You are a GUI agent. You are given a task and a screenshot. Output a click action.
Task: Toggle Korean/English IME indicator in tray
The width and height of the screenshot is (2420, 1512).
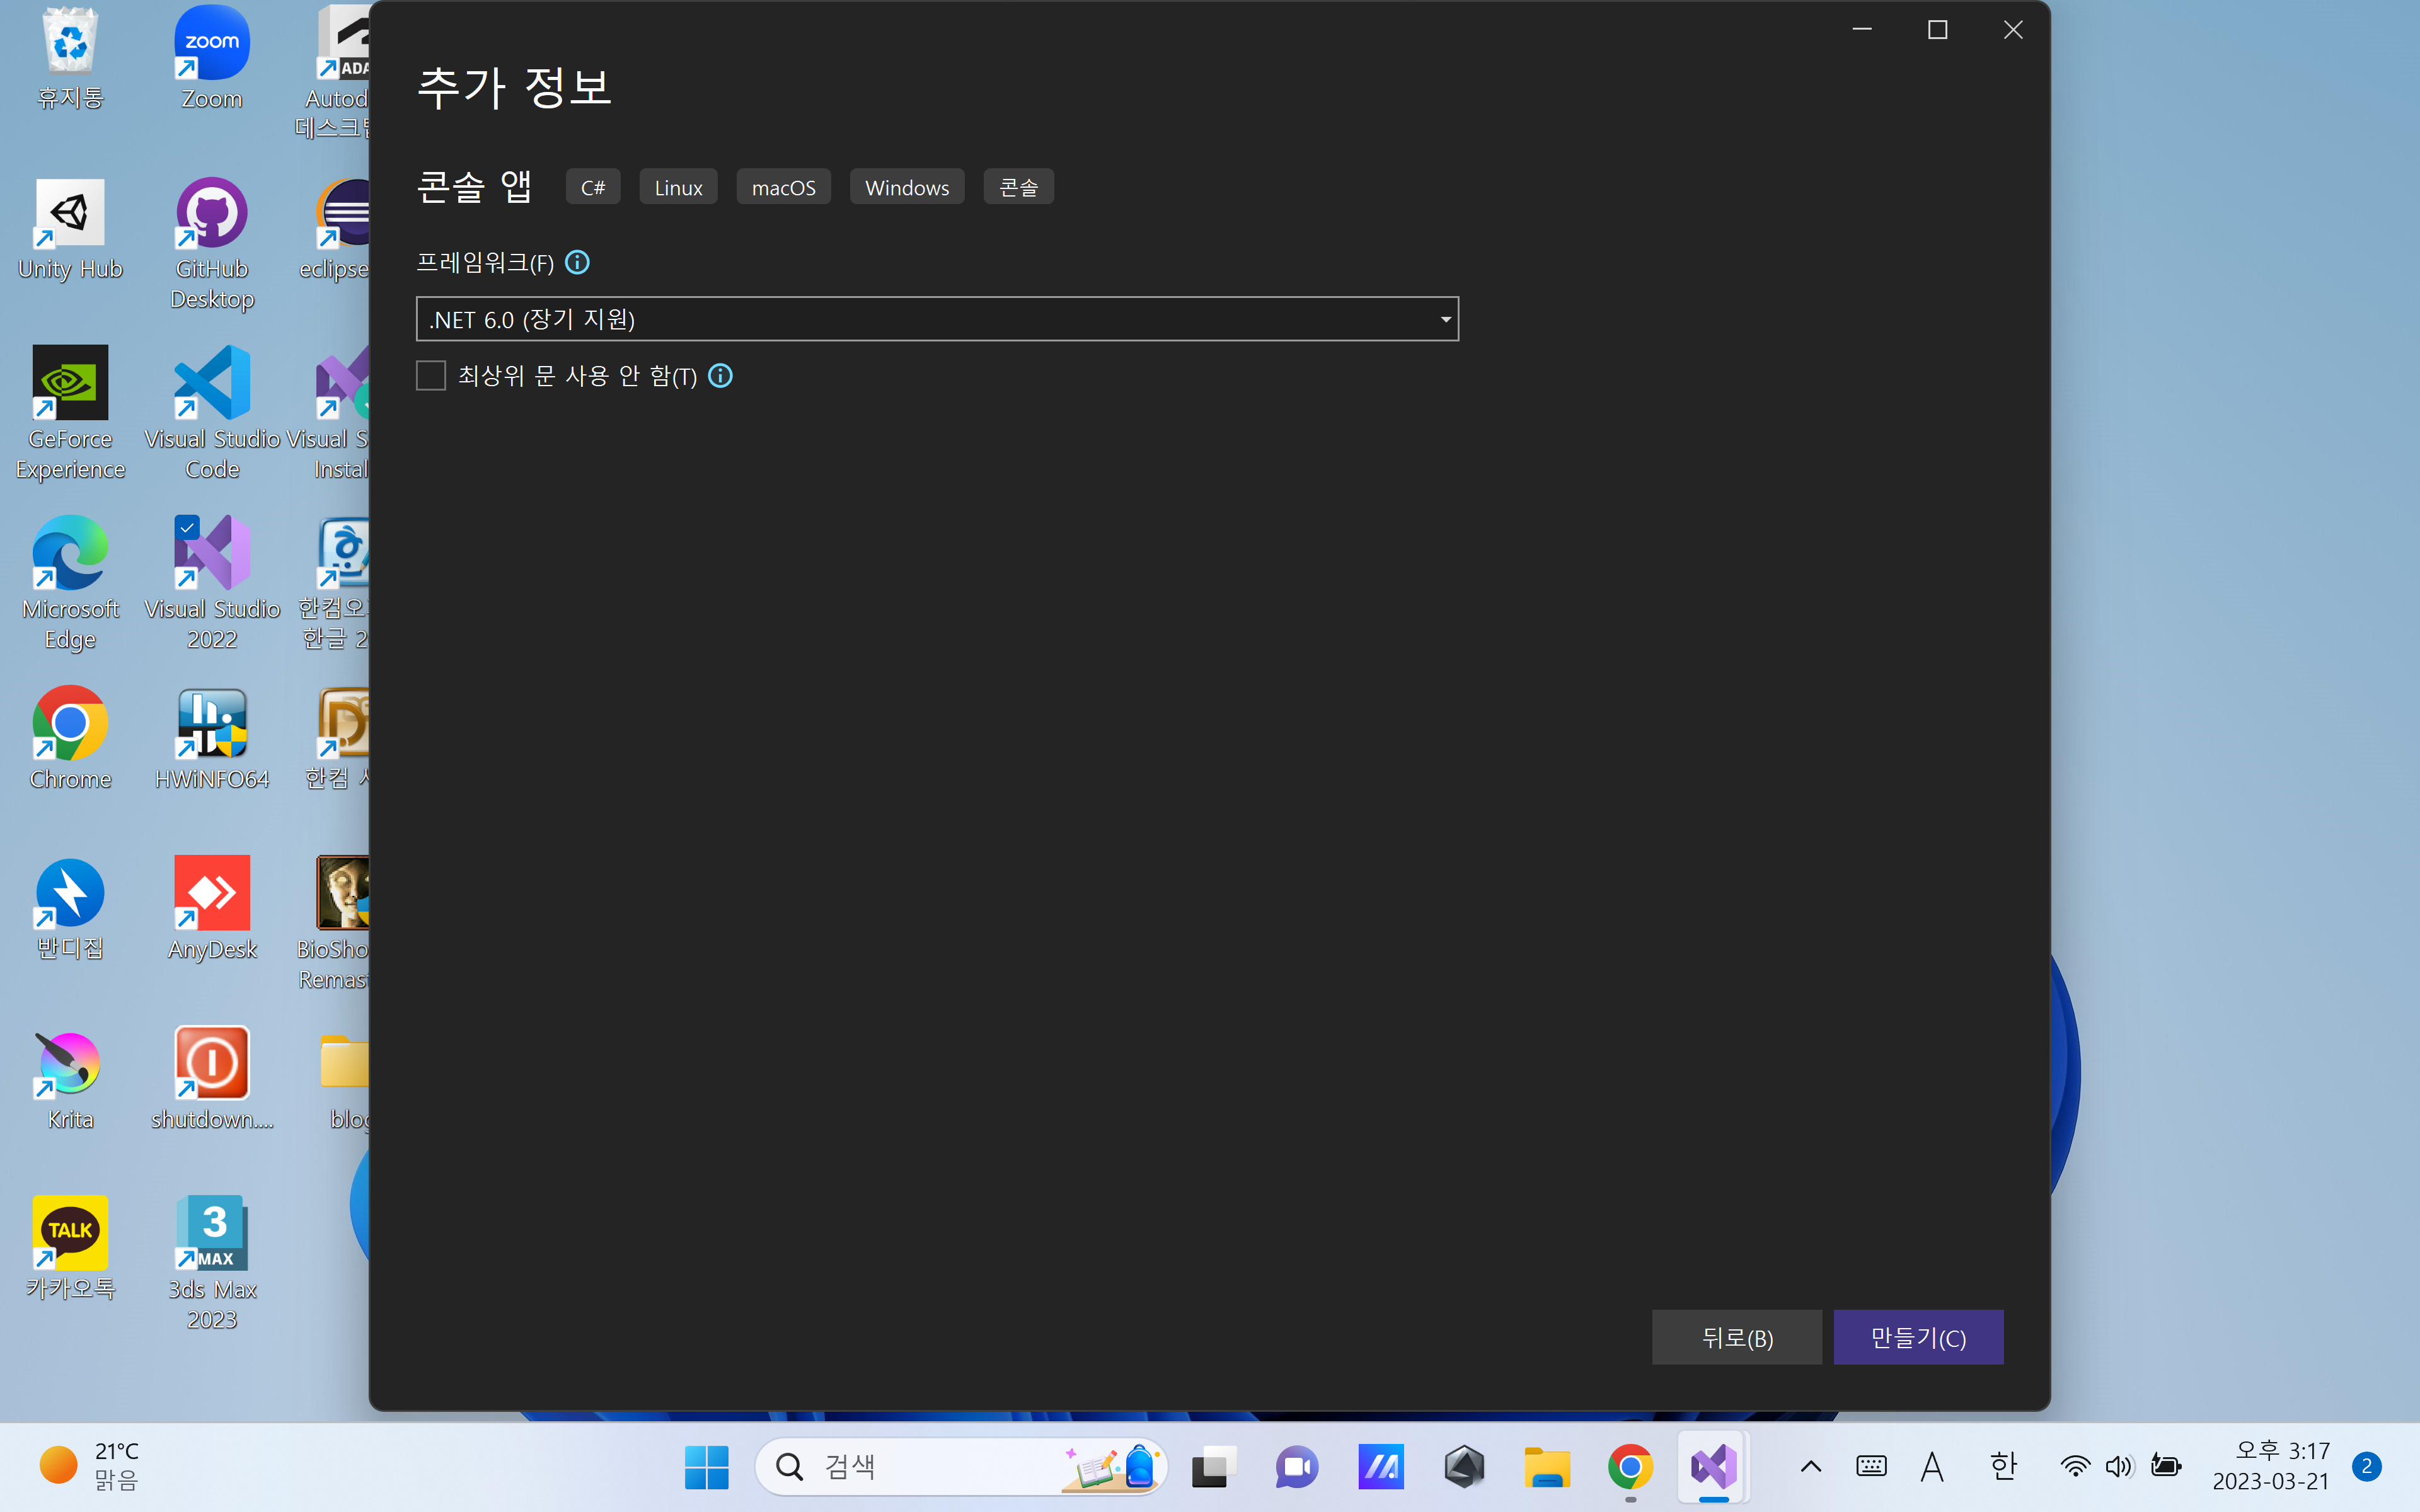(x=2002, y=1467)
